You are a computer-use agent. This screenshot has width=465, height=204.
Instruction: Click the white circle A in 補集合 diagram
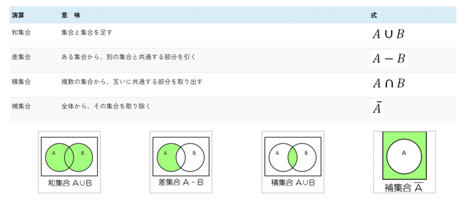[x=404, y=157]
